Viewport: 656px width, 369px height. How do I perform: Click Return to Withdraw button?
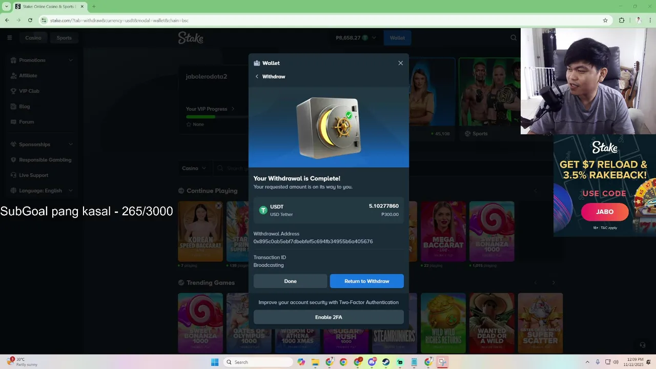click(x=367, y=281)
